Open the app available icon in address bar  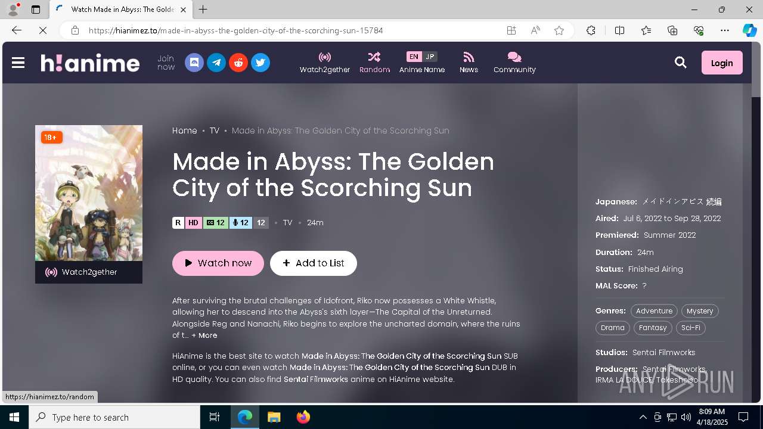(x=511, y=30)
